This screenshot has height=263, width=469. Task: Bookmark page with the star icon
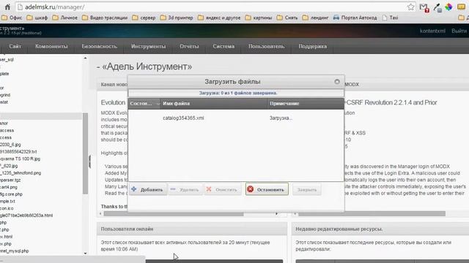click(410, 7)
